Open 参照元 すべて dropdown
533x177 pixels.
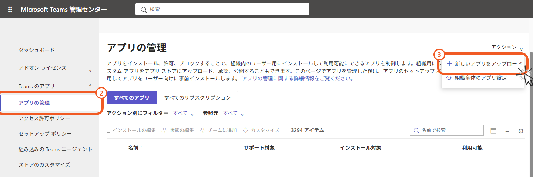(x=234, y=114)
